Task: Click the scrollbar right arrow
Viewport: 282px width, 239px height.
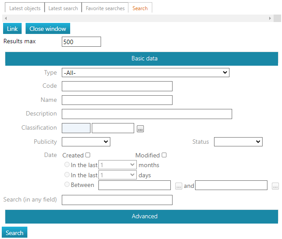Action: [x=270, y=19]
